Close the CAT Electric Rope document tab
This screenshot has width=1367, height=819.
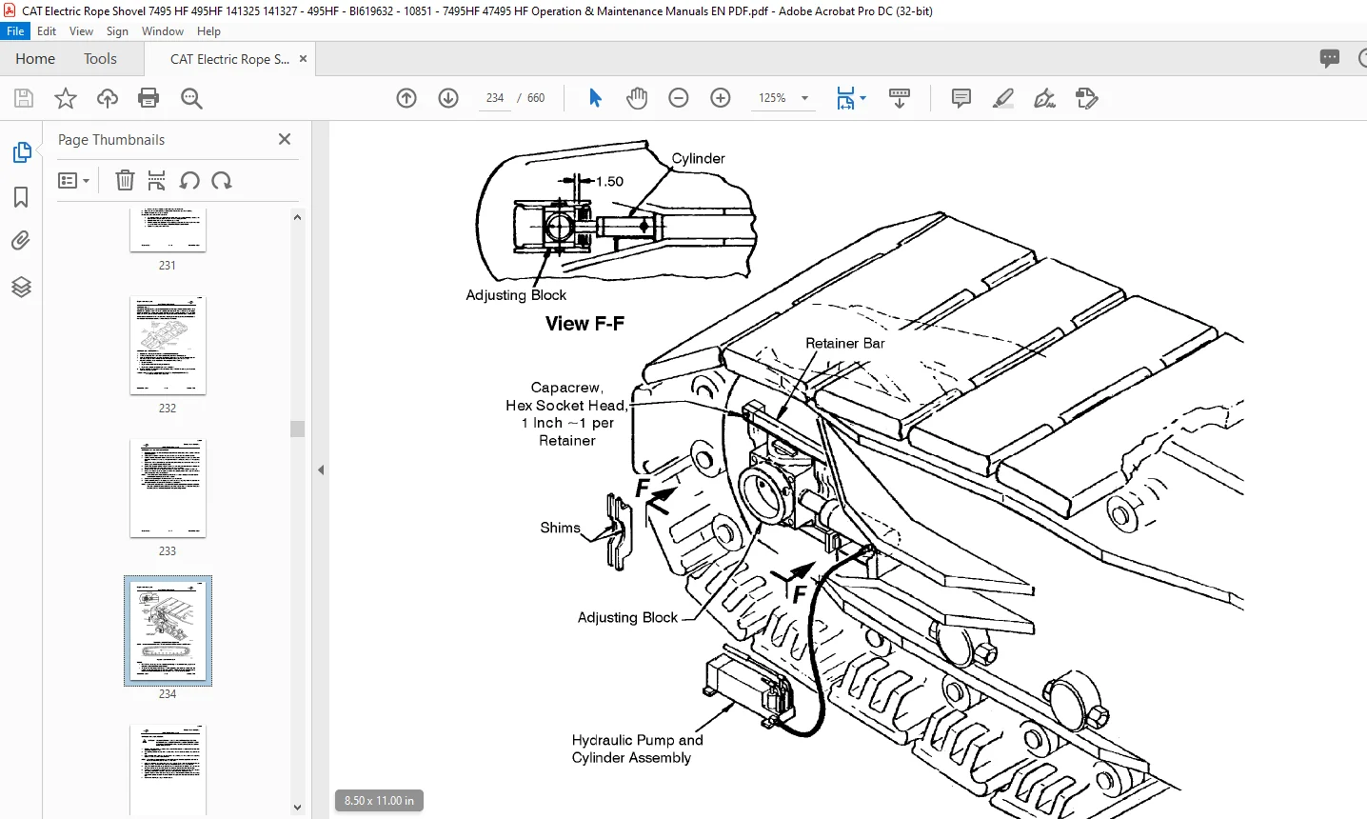pos(303,59)
